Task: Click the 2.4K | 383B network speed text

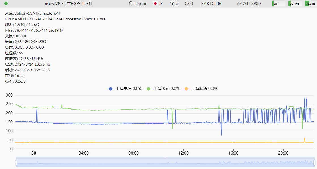Action: pyautogui.click(x=211, y=4)
